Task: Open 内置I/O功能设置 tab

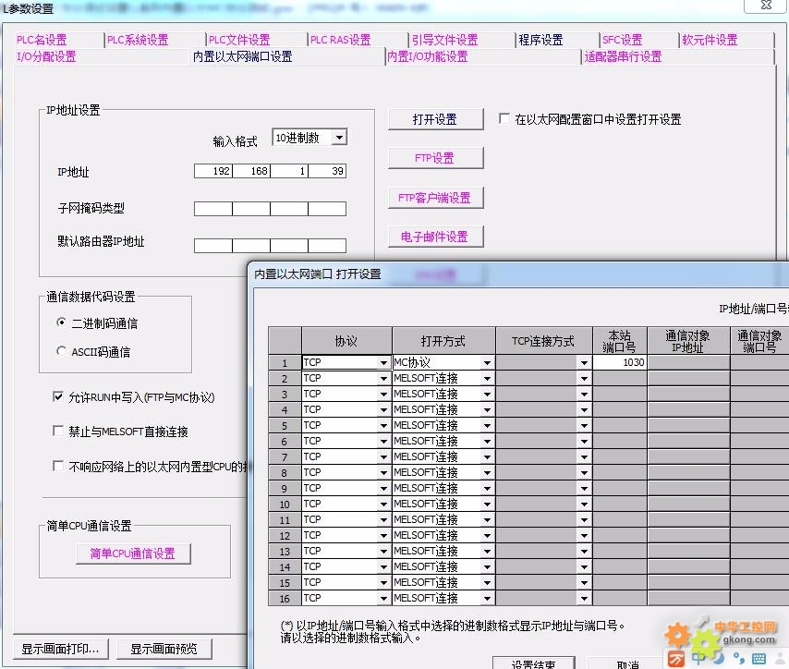Action: tap(428, 56)
